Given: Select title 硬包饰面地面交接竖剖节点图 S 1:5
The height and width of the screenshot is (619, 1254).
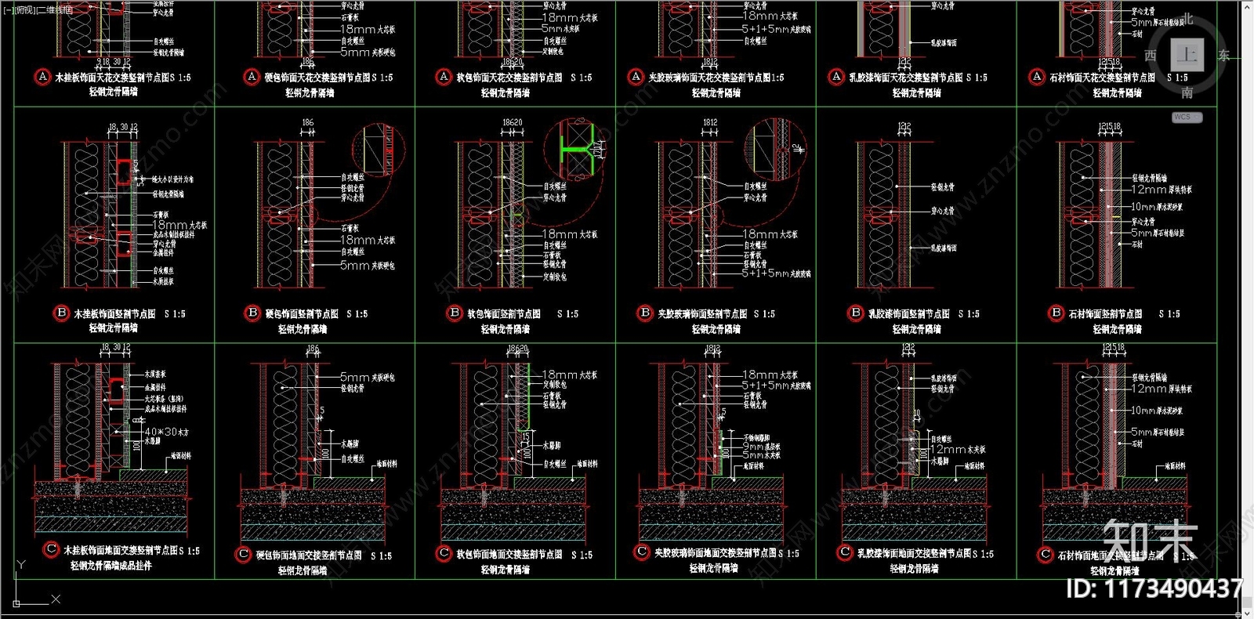Looking at the screenshot, I should click(x=324, y=556).
